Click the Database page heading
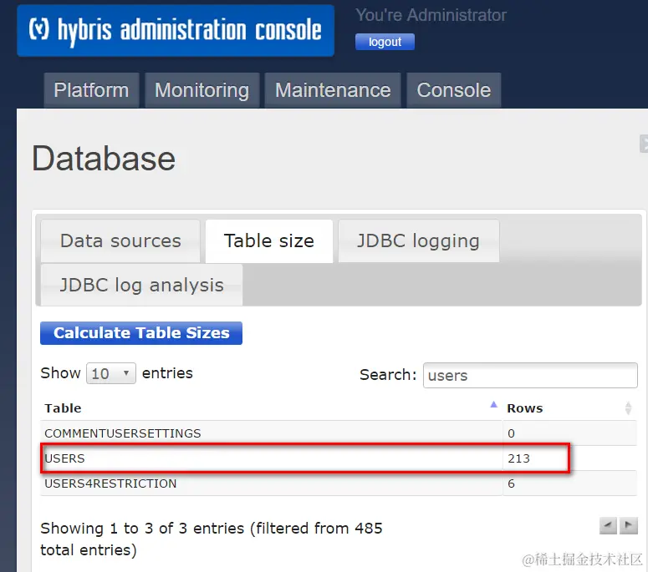 click(104, 159)
